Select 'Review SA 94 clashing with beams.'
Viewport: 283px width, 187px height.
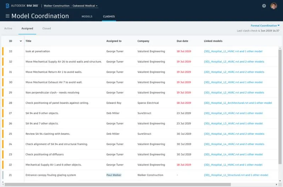[x=48, y=134]
